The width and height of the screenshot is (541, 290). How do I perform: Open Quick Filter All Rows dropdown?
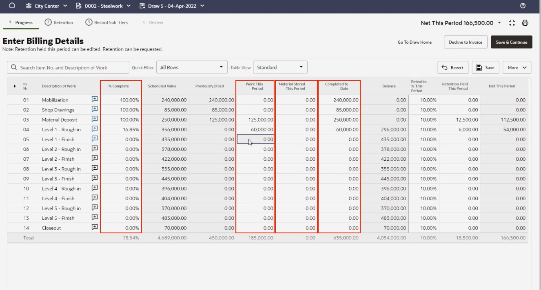coord(192,67)
